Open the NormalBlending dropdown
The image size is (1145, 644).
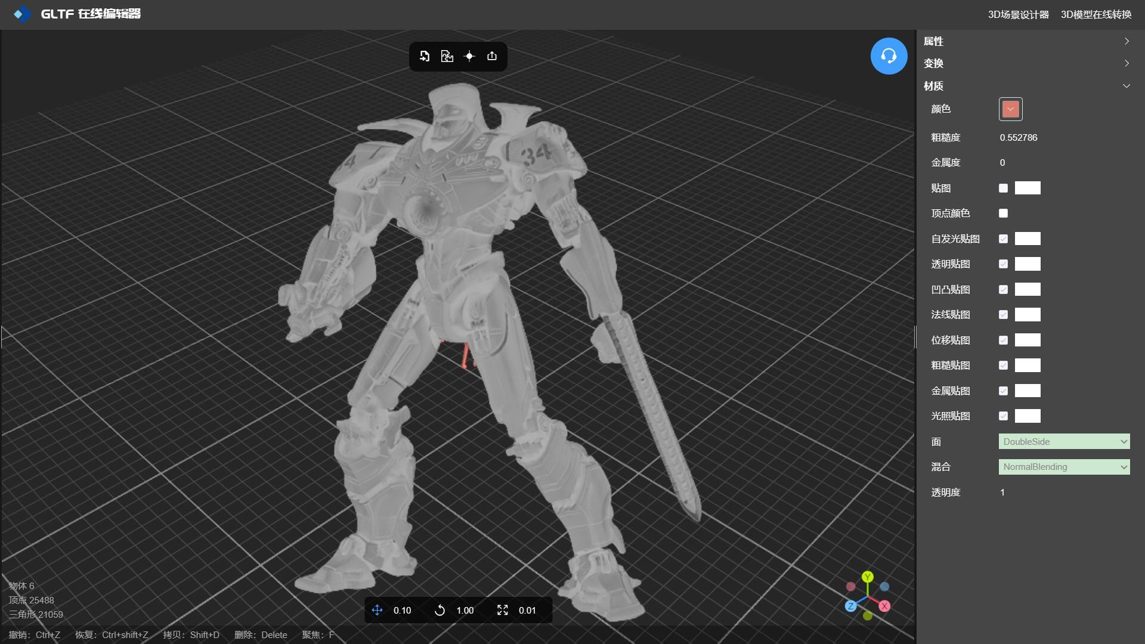pyautogui.click(x=1064, y=467)
